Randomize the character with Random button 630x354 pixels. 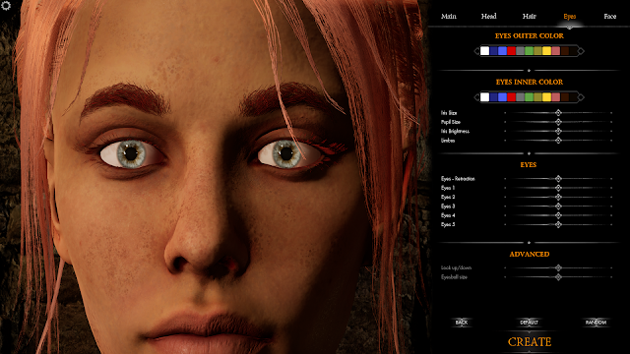pyautogui.click(x=596, y=323)
